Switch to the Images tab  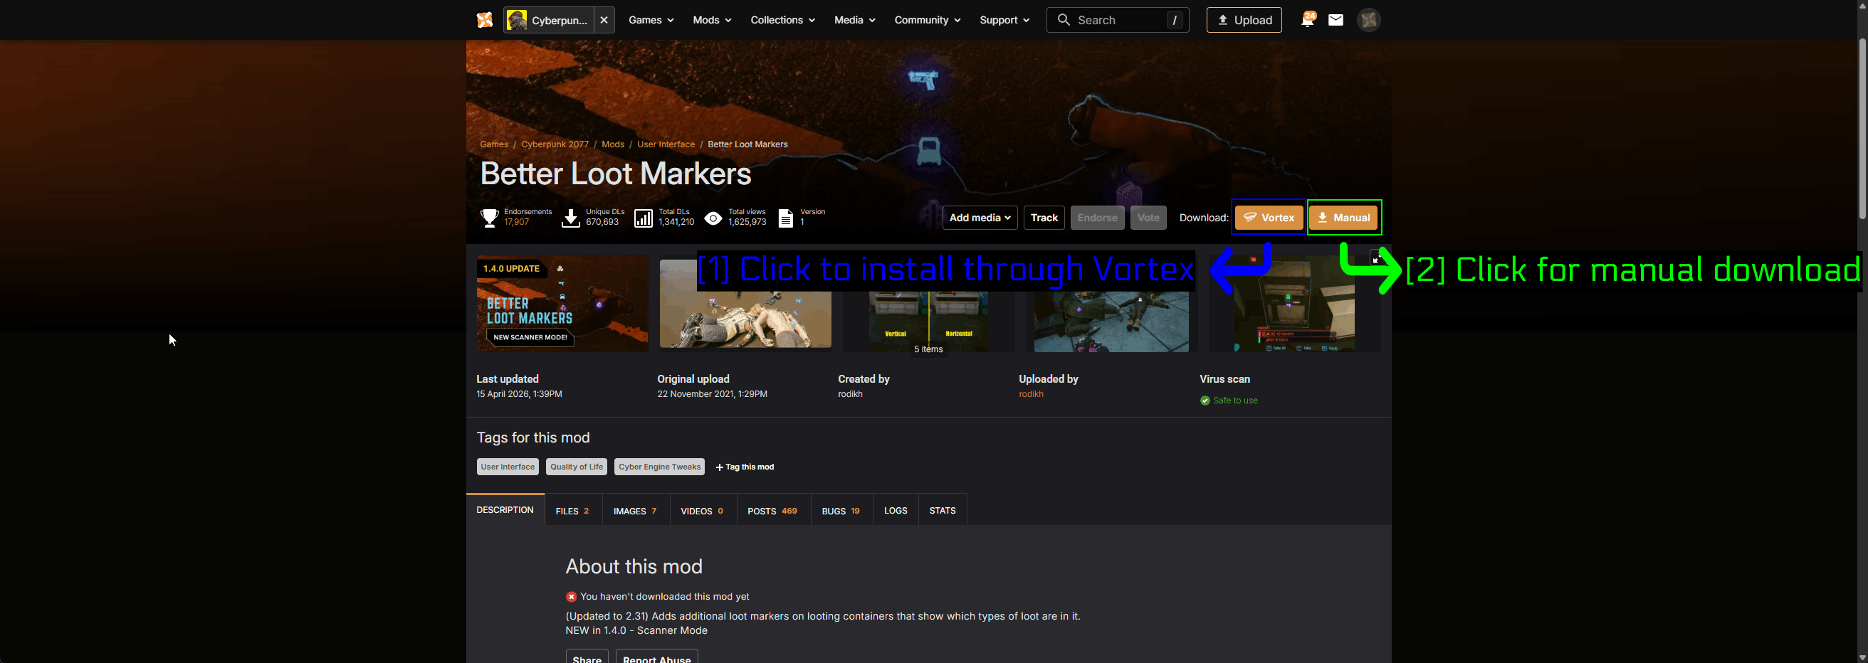point(635,511)
